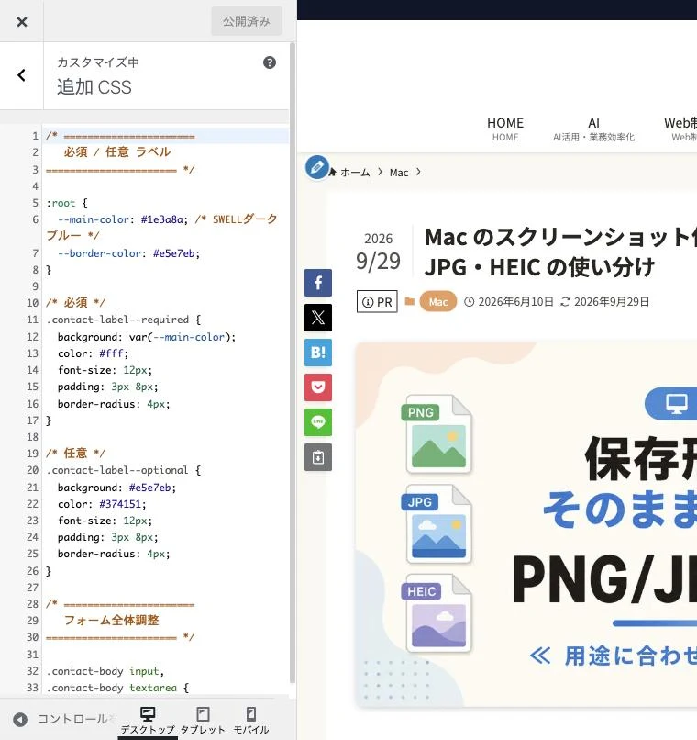Open help with the question mark icon
The height and width of the screenshot is (740, 697).
click(269, 62)
